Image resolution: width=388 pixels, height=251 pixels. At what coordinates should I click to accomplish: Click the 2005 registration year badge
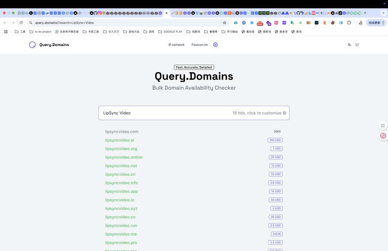click(x=277, y=132)
